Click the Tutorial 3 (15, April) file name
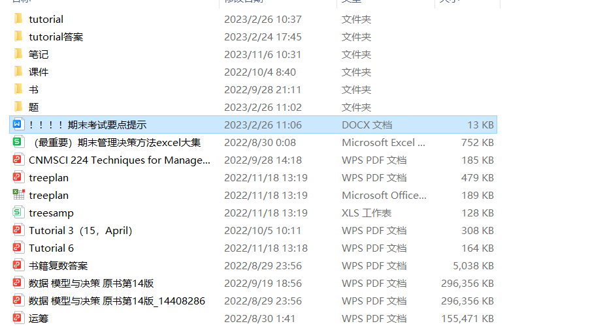This screenshot has width=607, height=326. 80,231
